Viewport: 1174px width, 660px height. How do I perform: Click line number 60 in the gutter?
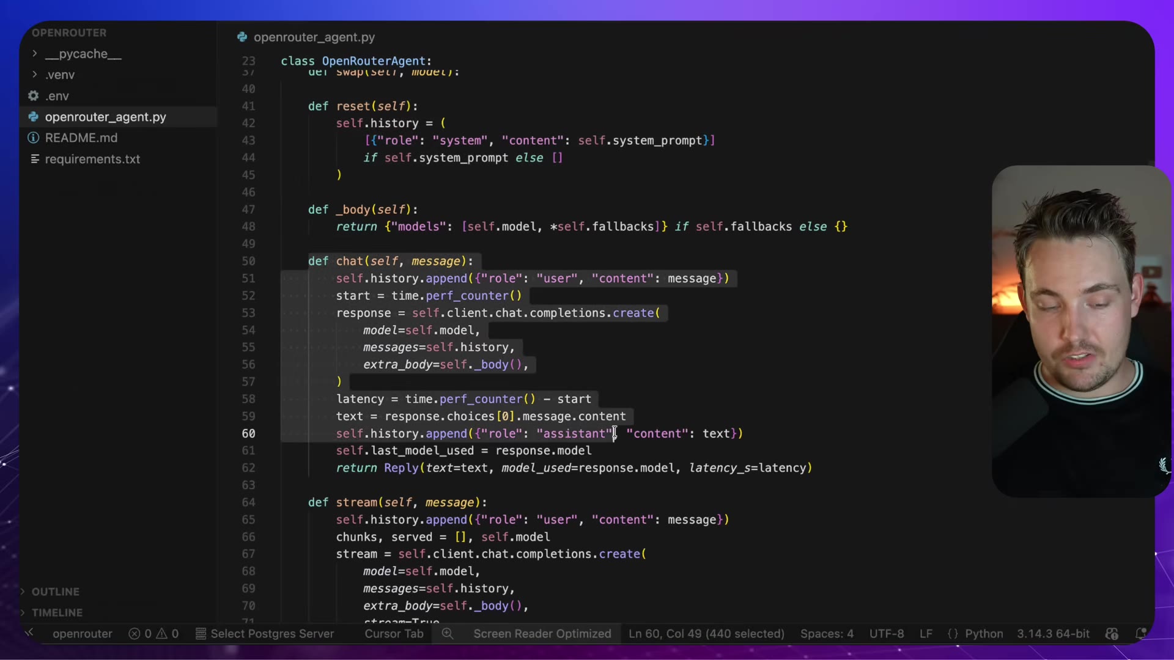(248, 433)
